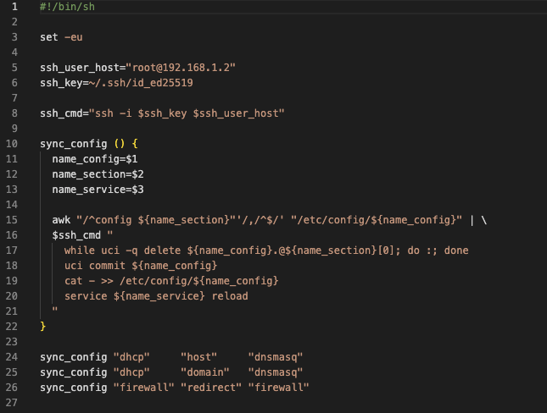Click the yellow opening brace on line 10
The image size is (547, 413).
coord(135,144)
